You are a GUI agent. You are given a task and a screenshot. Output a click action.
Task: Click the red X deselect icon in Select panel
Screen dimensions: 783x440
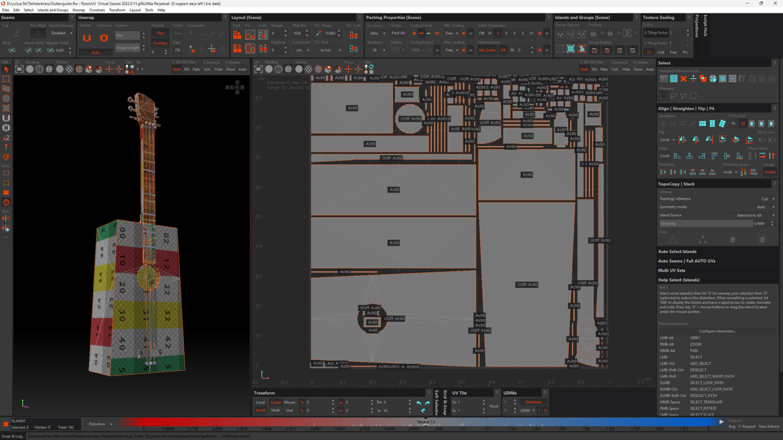[x=684, y=78]
